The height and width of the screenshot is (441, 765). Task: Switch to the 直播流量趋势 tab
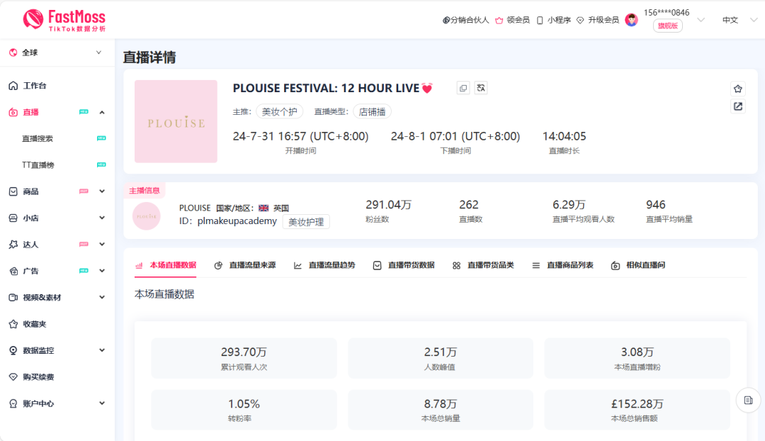tap(324, 265)
